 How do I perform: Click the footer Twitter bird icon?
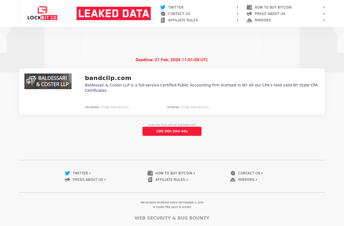(67, 173)
